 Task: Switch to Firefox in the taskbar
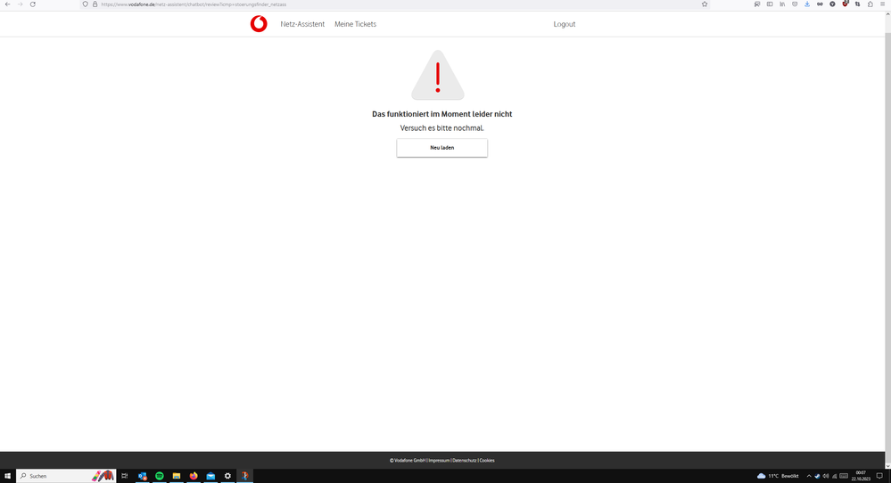pos(194,476)
